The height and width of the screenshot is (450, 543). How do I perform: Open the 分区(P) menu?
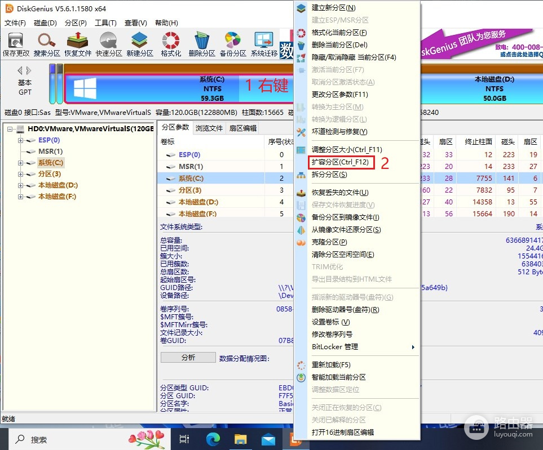(x=76, y=23)
